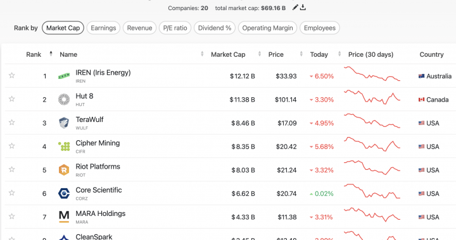This screenshot has height=240, width=456.
Task: Open the Cipher Mining green dots logo
Action: [64, 147]
